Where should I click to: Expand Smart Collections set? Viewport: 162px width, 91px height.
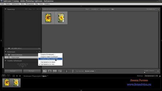click(6, 55)
